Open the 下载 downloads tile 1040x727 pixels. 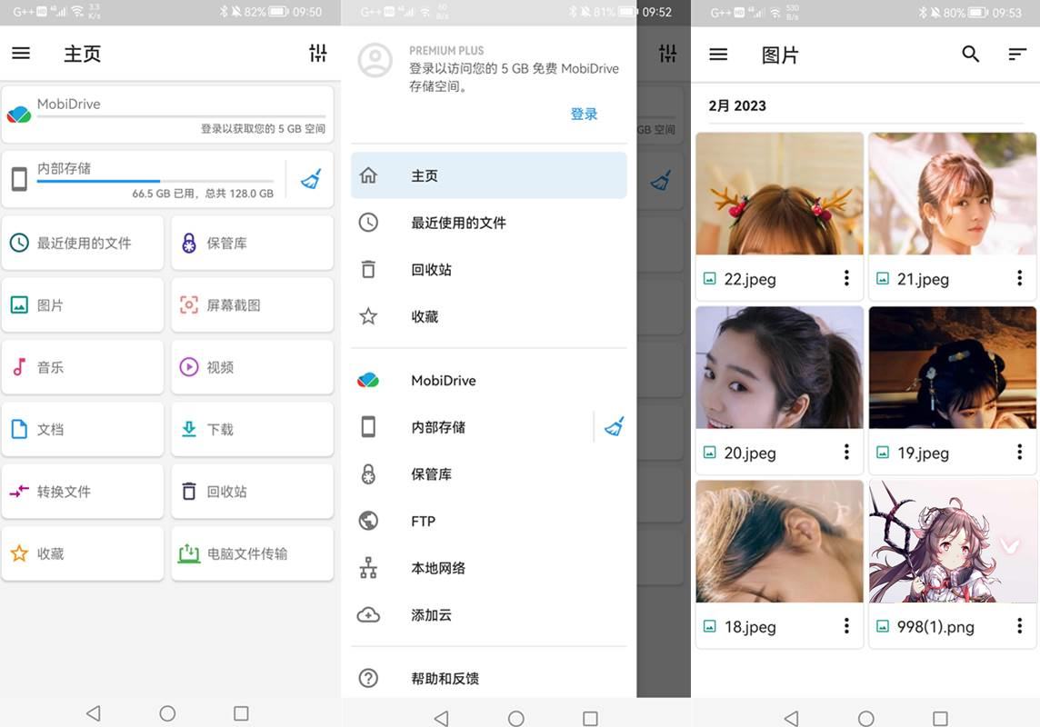click(x=252, y=429)
